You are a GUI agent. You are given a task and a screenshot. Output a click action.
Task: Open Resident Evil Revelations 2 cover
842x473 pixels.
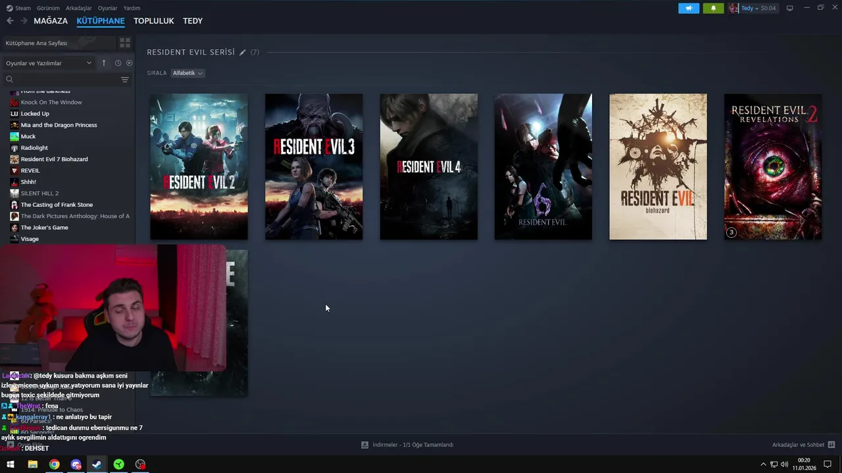(773, 167)
